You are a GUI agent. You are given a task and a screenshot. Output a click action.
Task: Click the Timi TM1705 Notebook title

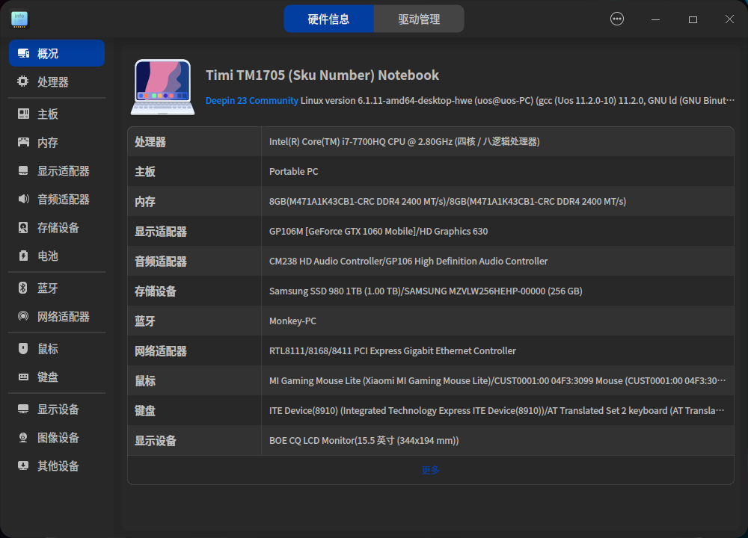pyautogui.click(x=322, y=75)
